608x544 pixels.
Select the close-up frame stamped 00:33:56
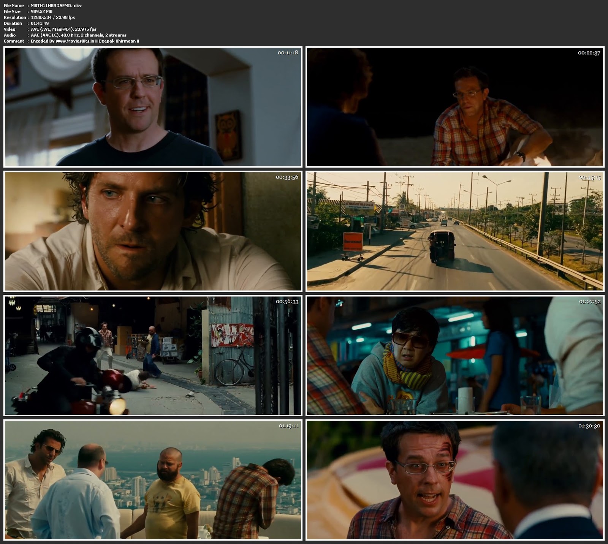[153, 231]
